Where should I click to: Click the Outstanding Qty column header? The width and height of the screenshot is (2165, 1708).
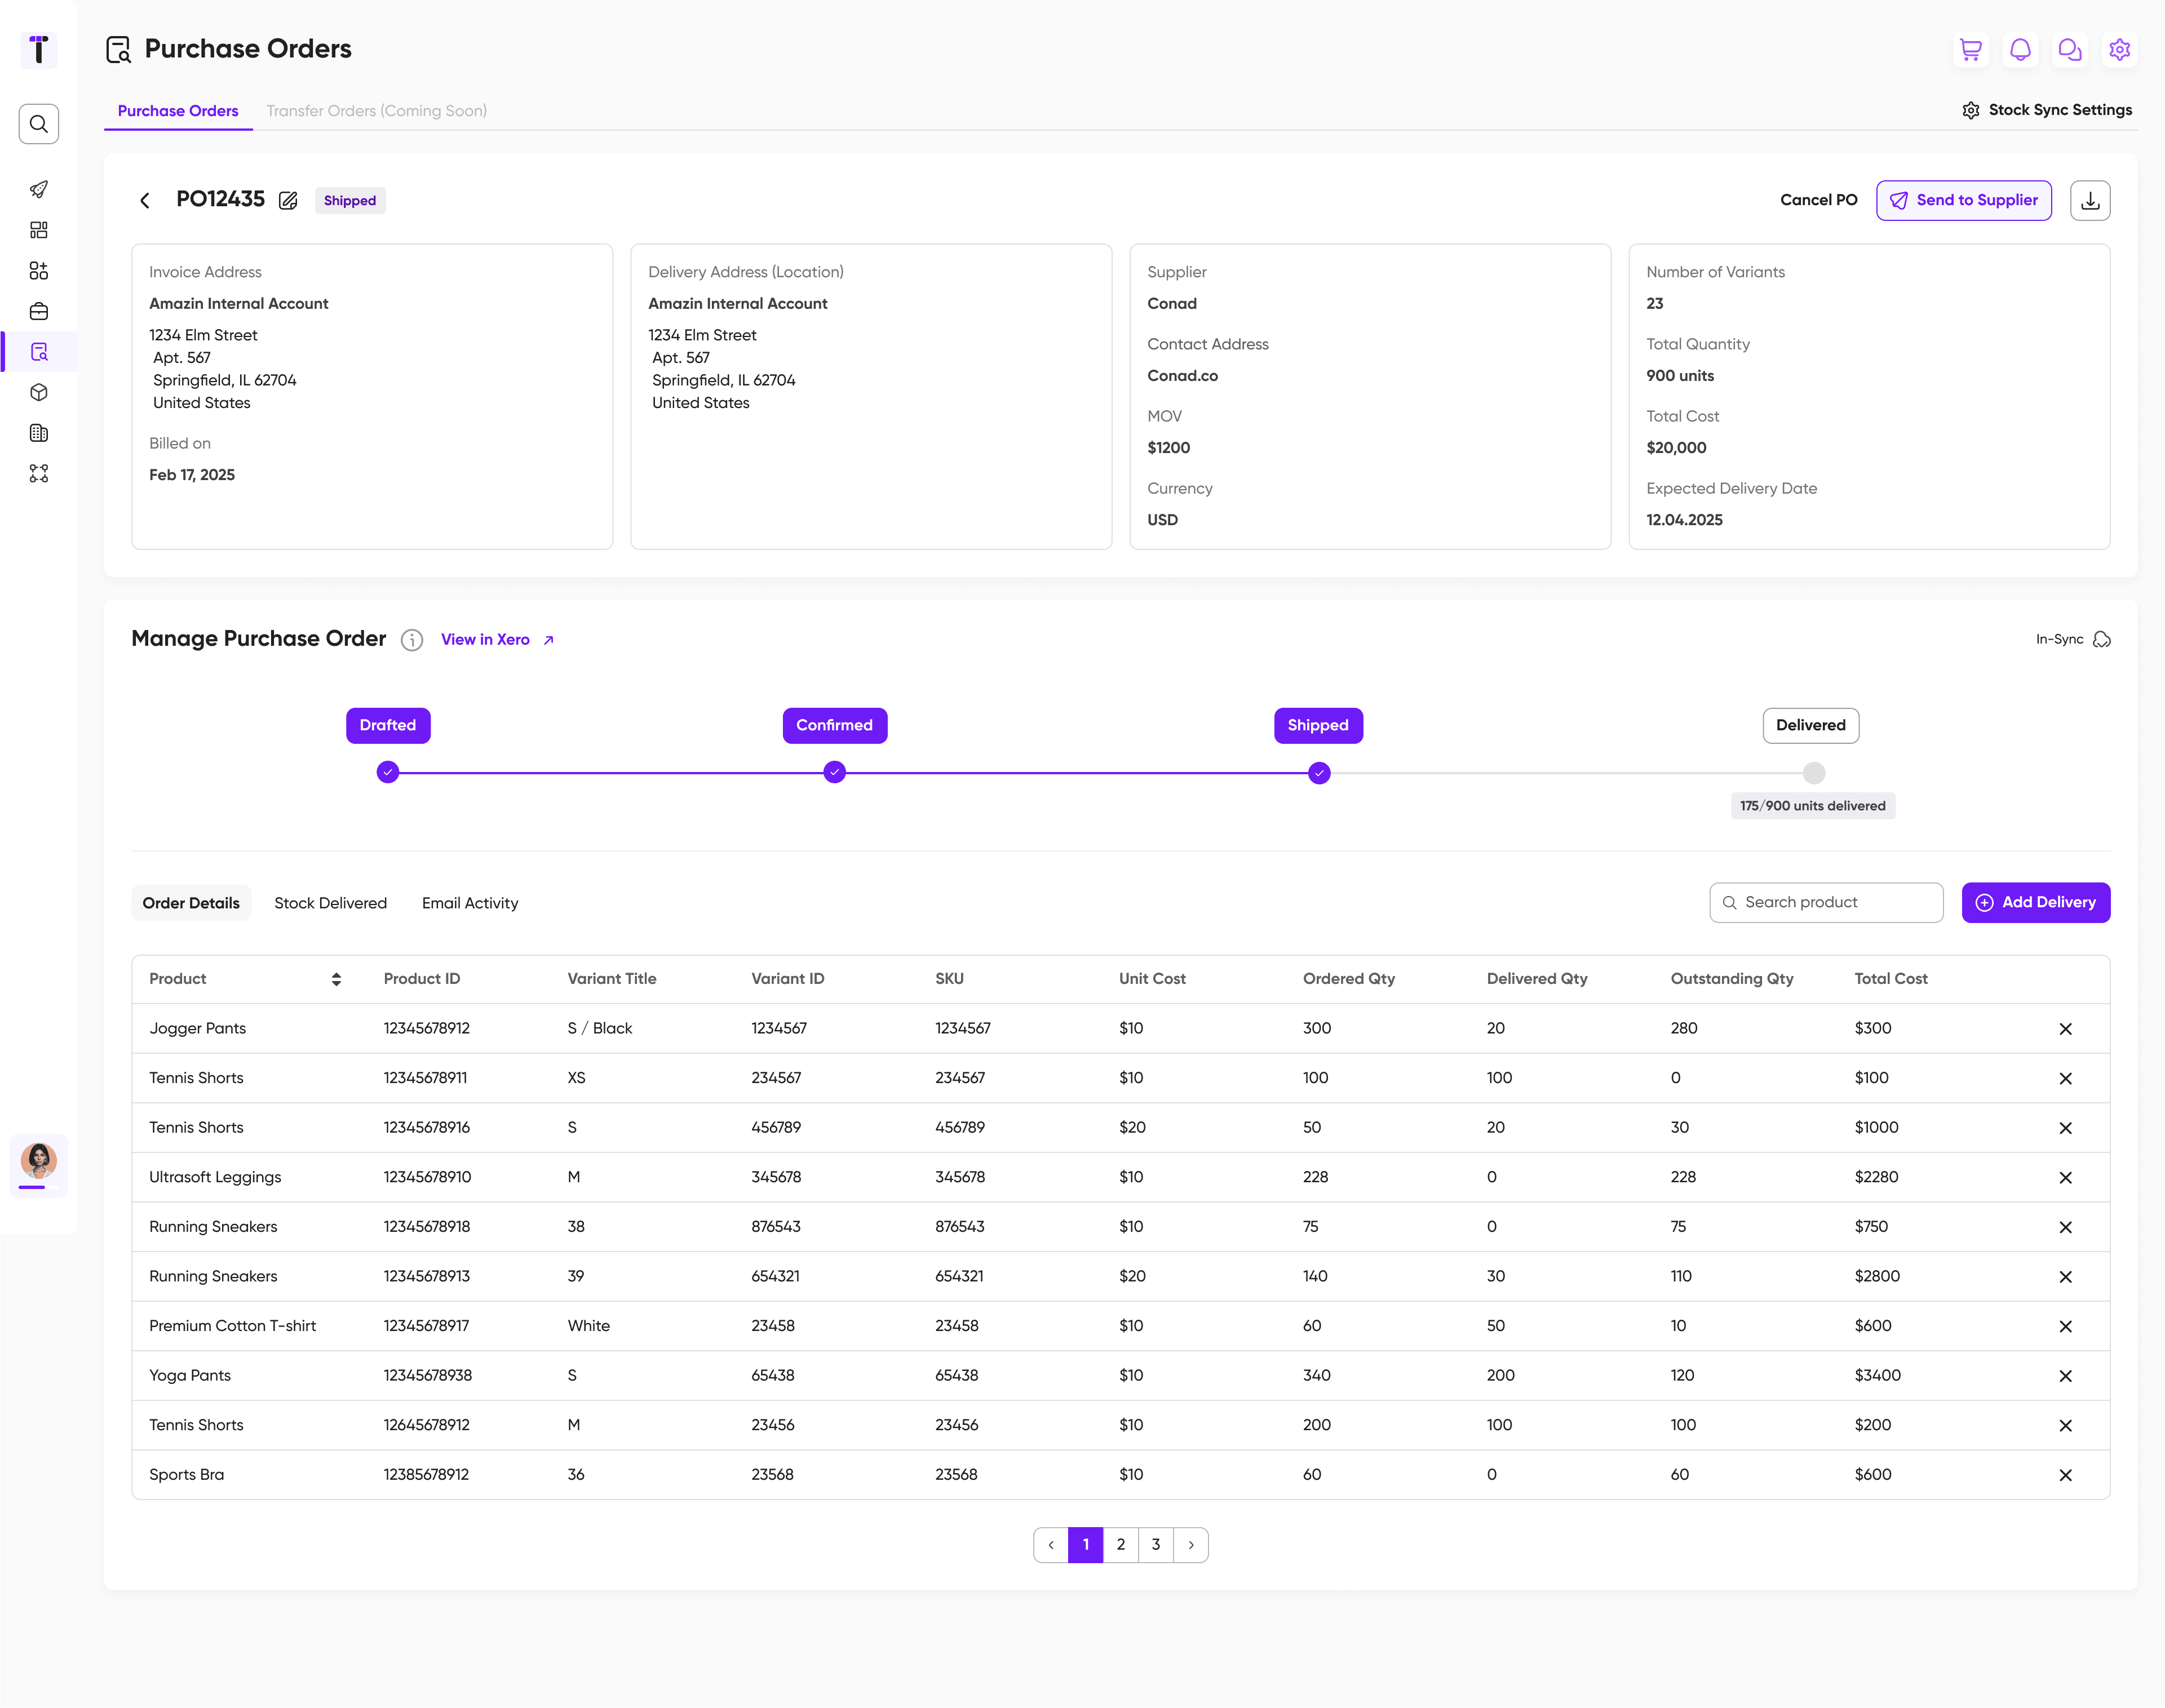[x=1732, y=979]
